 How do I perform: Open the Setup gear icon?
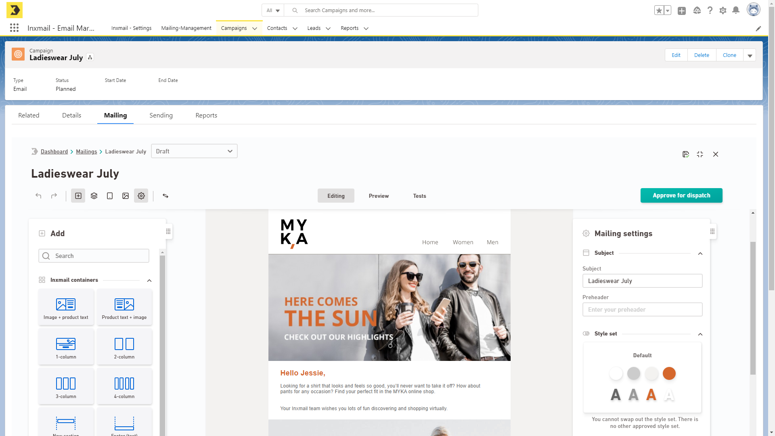click(x=723, y=10)
